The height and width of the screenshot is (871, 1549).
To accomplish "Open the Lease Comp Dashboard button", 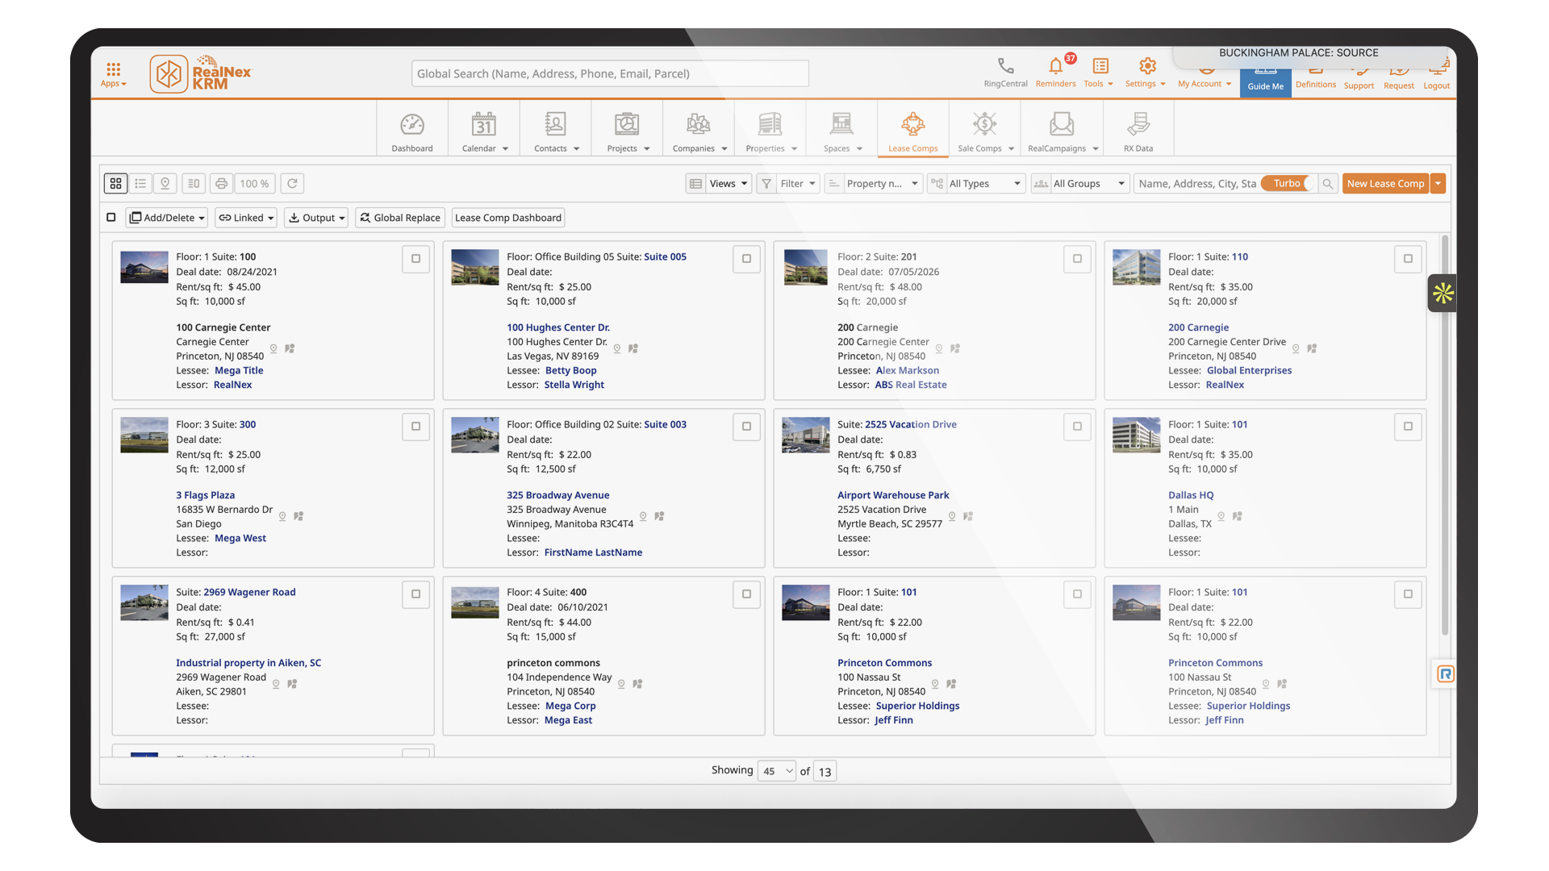I will 508,218.
